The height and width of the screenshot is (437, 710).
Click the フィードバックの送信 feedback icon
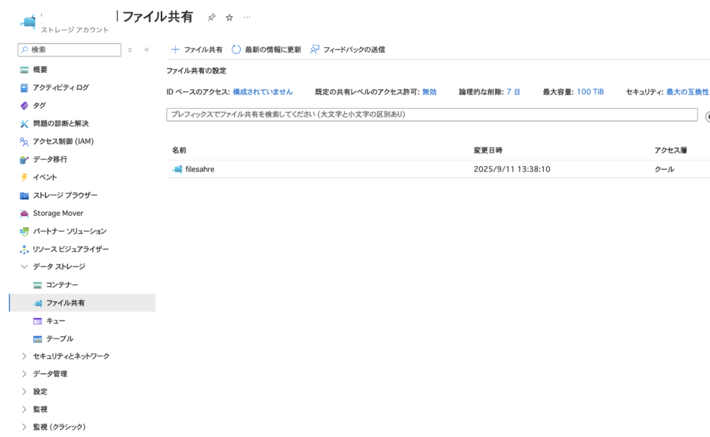coord(315,50)
